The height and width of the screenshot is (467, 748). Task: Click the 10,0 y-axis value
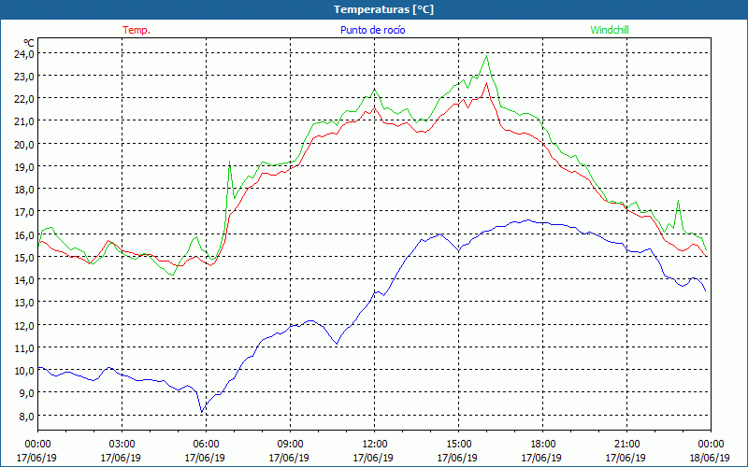click(x=25, y=370)
